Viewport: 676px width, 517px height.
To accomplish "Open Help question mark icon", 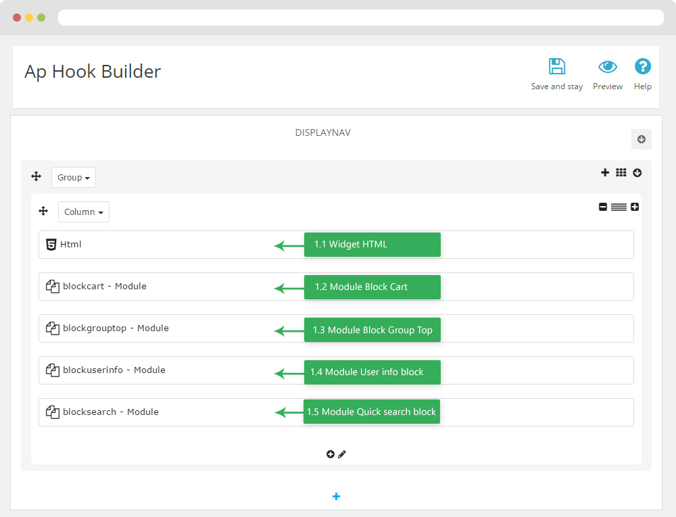I will coord(642,67).
